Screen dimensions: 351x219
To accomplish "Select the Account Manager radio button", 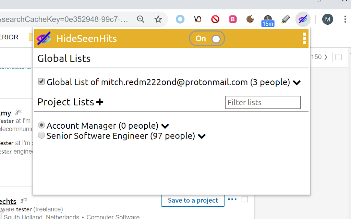I will point(41,125).
